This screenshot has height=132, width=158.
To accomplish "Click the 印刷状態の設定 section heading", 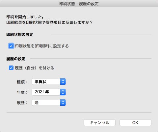I will [x=20, y=35].
